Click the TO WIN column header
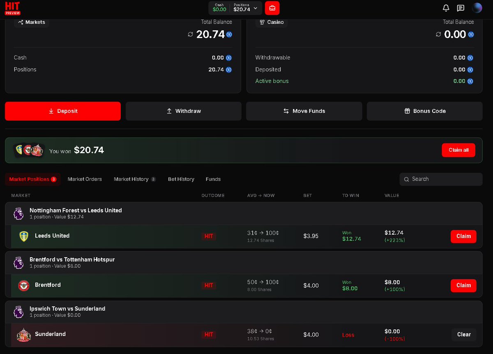The width and height of the screenshot is (493, 354). 350,196
